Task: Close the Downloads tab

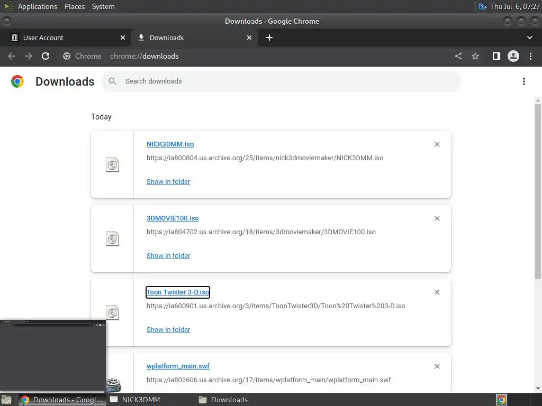Action: 249,38
